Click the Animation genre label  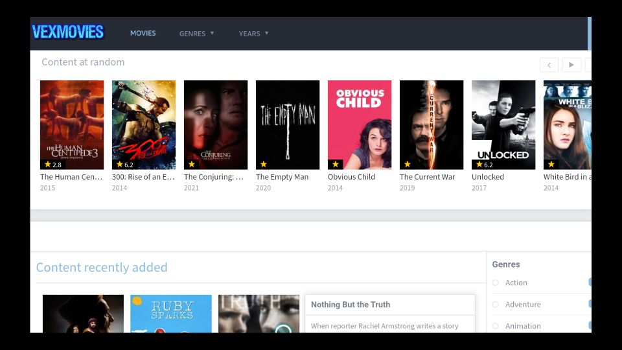click(523, 326)
